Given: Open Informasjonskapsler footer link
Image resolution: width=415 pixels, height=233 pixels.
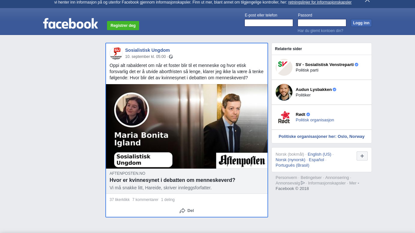Looking at the screenshot, I should (327, 183).
